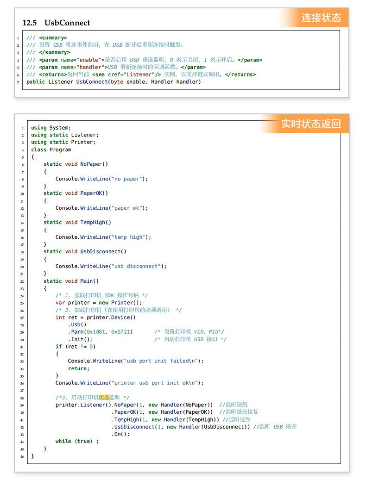
Task: Click the ".On();" method call
Action: (x=120, y=434)
